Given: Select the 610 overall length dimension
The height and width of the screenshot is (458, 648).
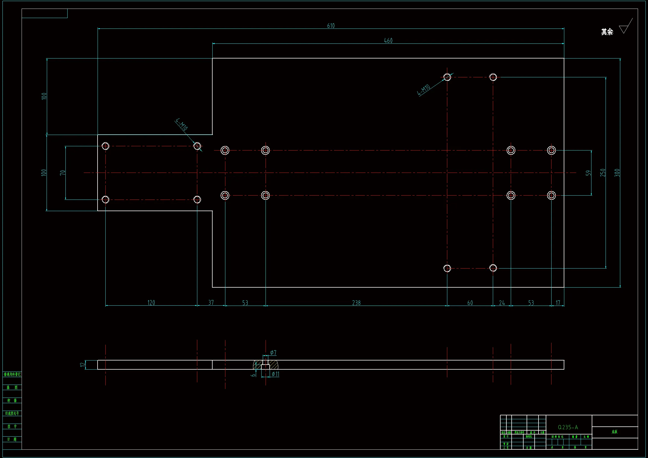Looking at the screenshot, I should click(331, 26).
